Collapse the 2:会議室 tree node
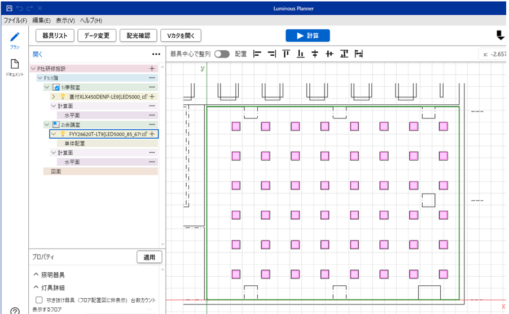 (x=47, y=125)
